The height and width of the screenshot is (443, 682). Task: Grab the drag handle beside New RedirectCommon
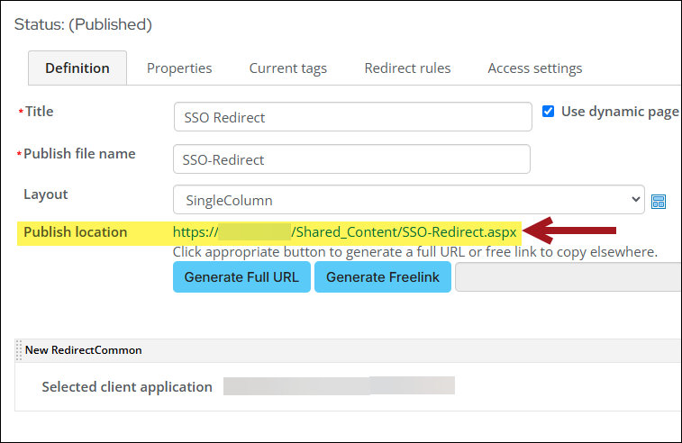[19, 350]
